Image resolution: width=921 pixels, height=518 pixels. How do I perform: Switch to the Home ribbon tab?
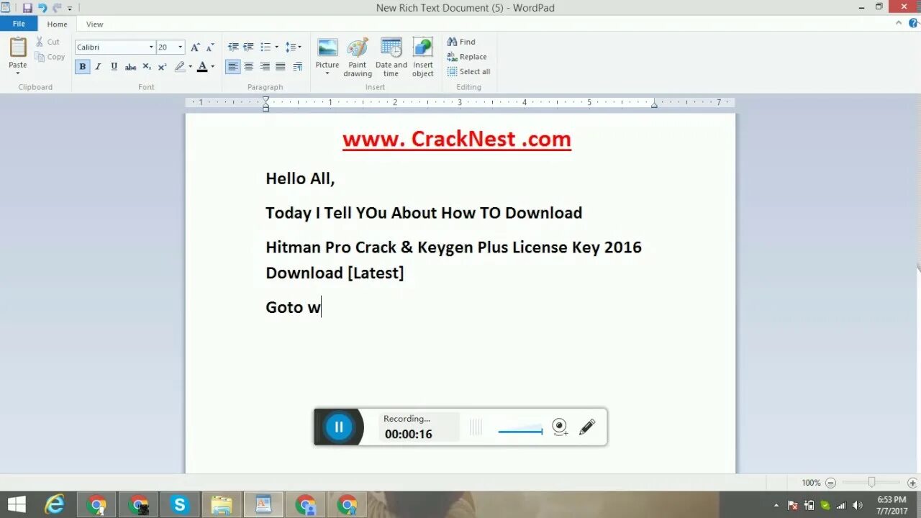click(58, 24)
